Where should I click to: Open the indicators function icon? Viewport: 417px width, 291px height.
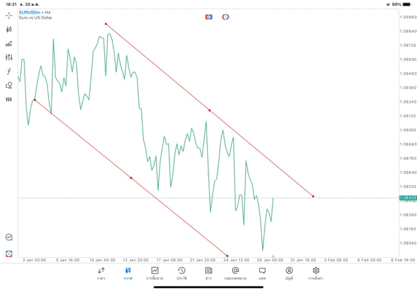coord(9,71)
